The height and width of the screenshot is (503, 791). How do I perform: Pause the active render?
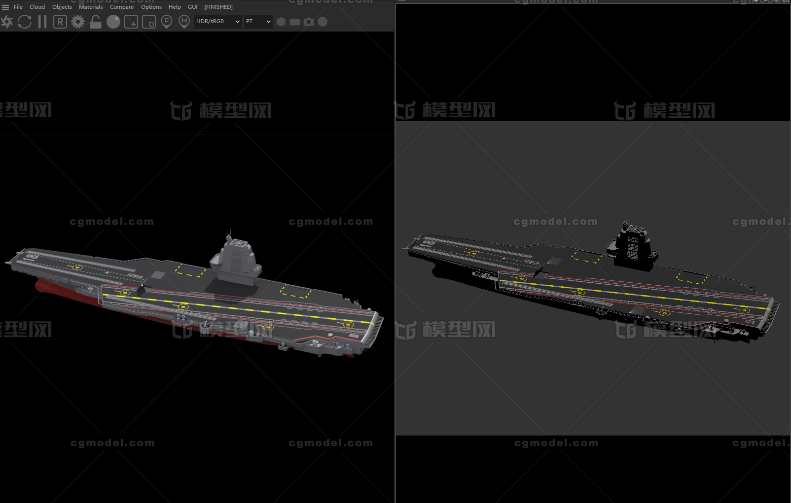(42, 22)
